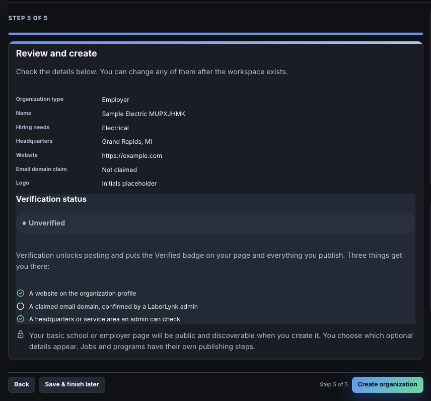
Task: Click the 'Verification unlocks posting' paragraph
Action: tap(209, 261)
